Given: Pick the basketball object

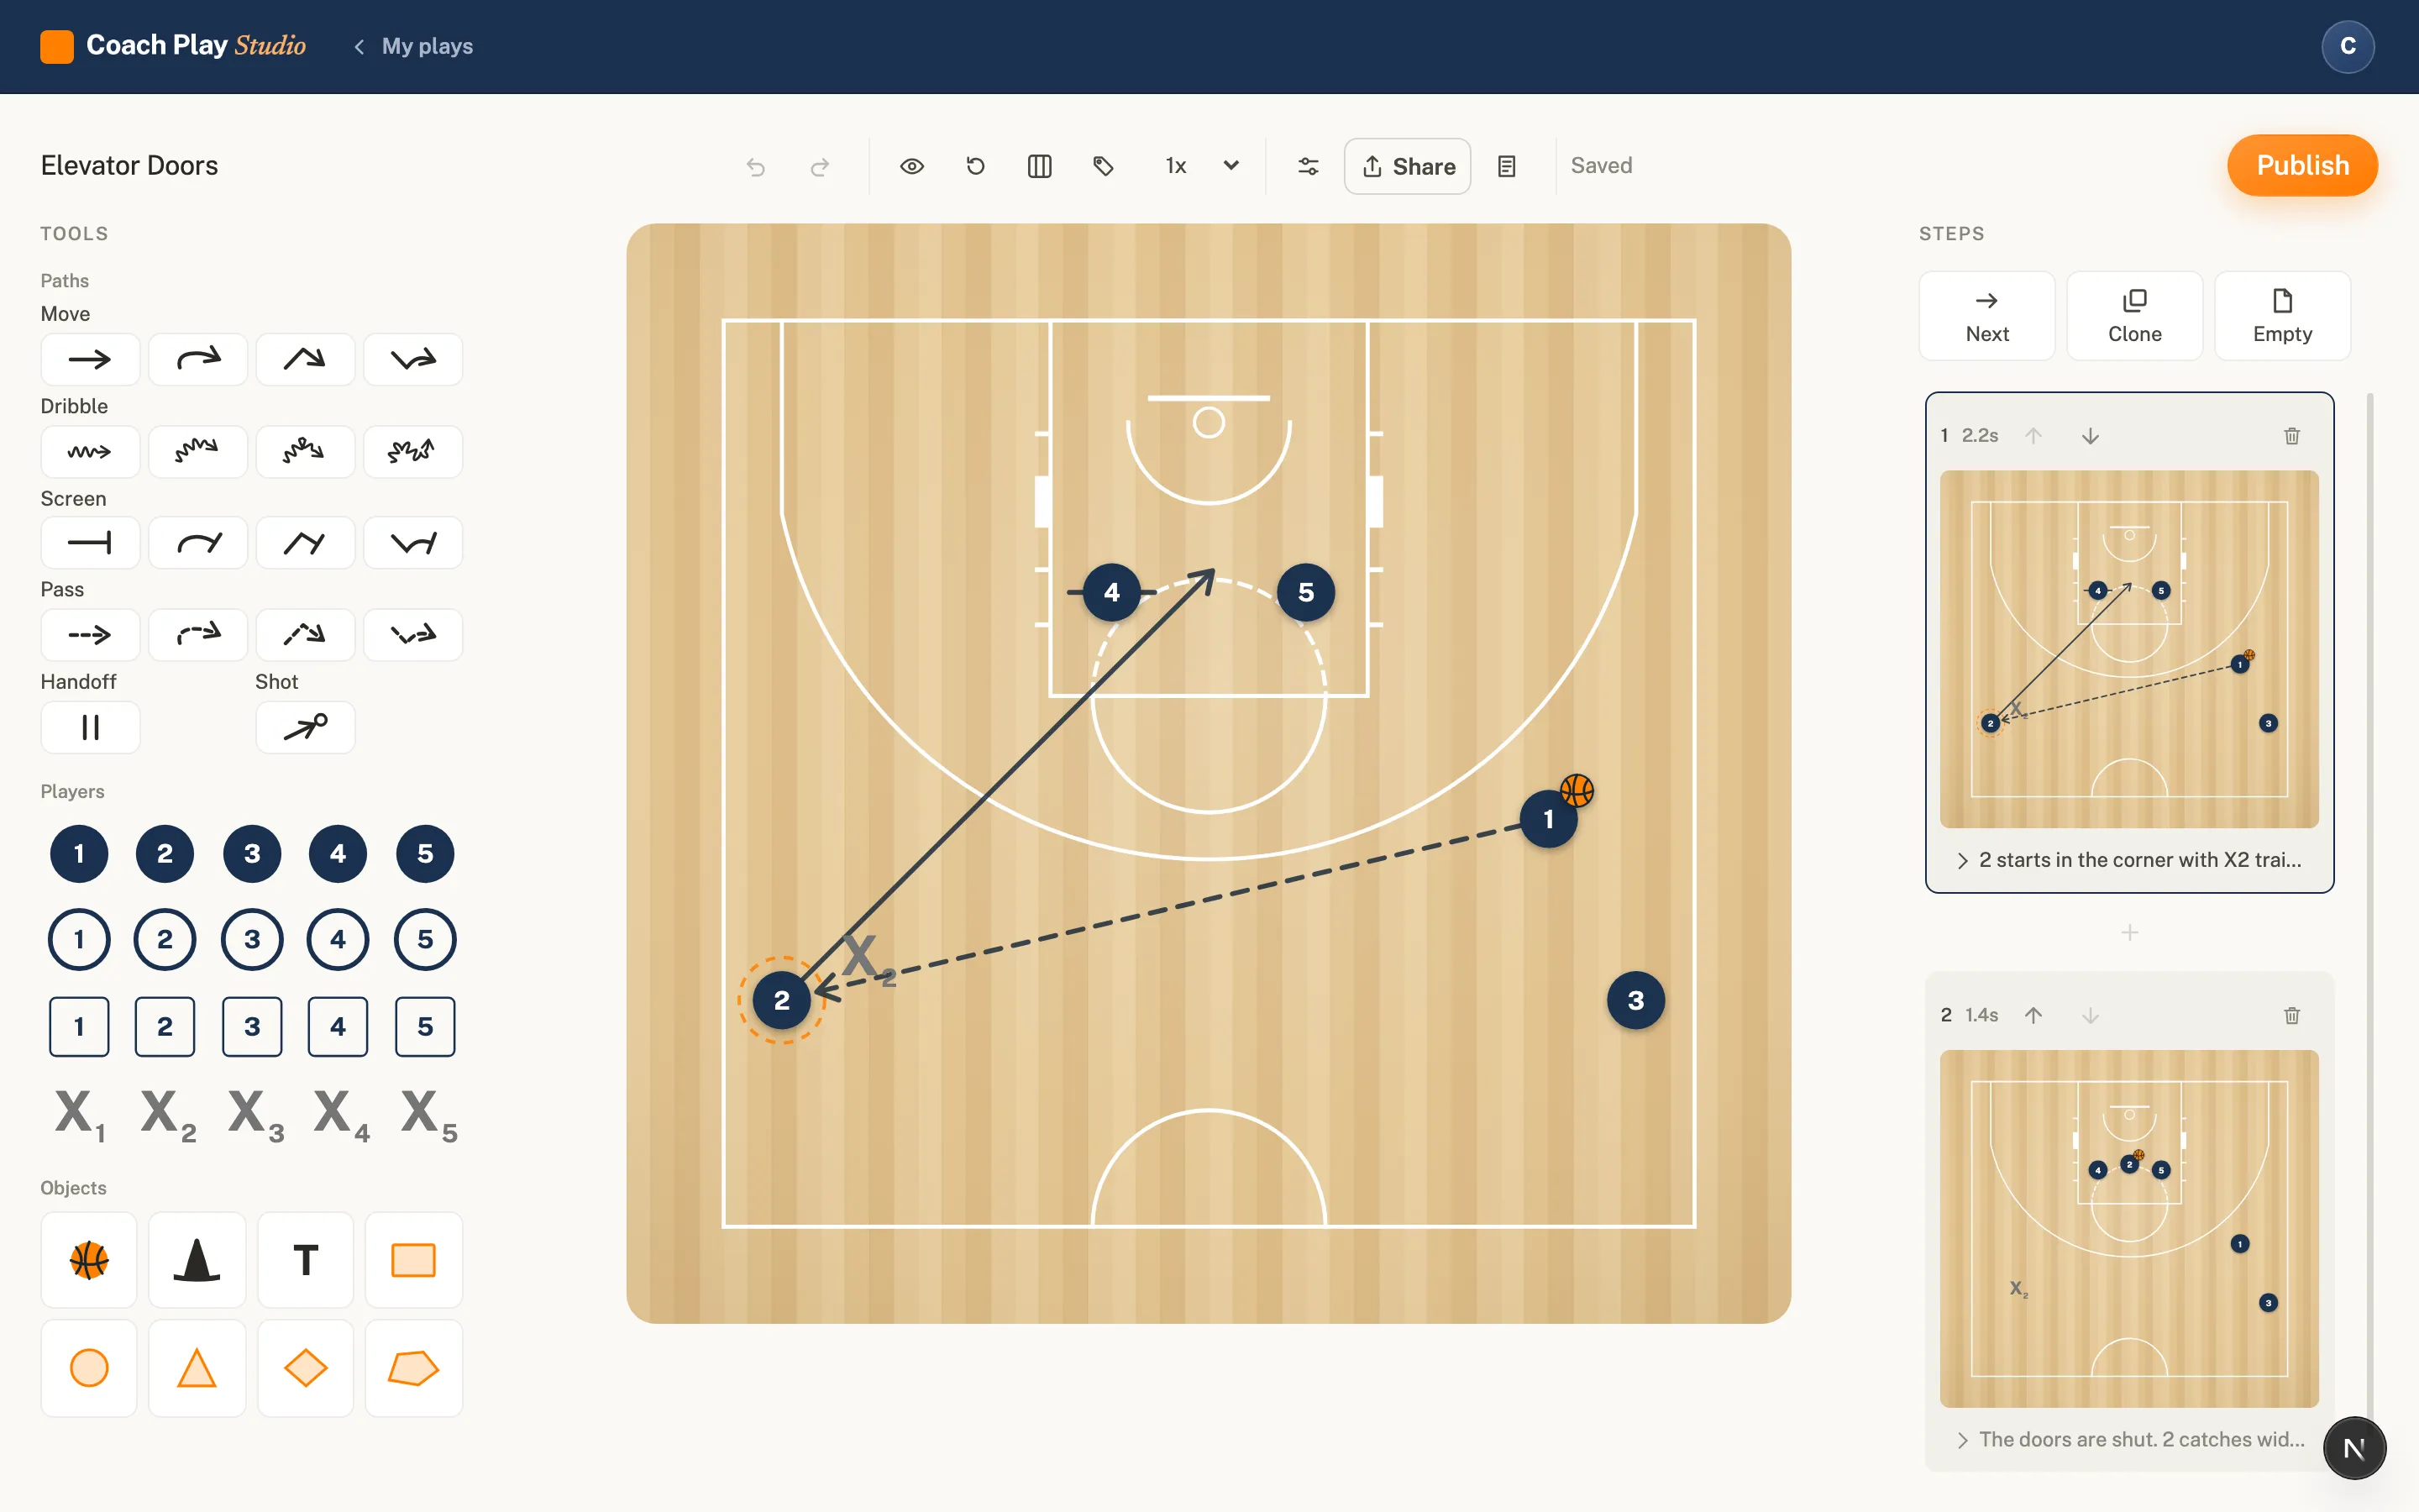Looking at the screenshot, I should [x=89, y=1260].
